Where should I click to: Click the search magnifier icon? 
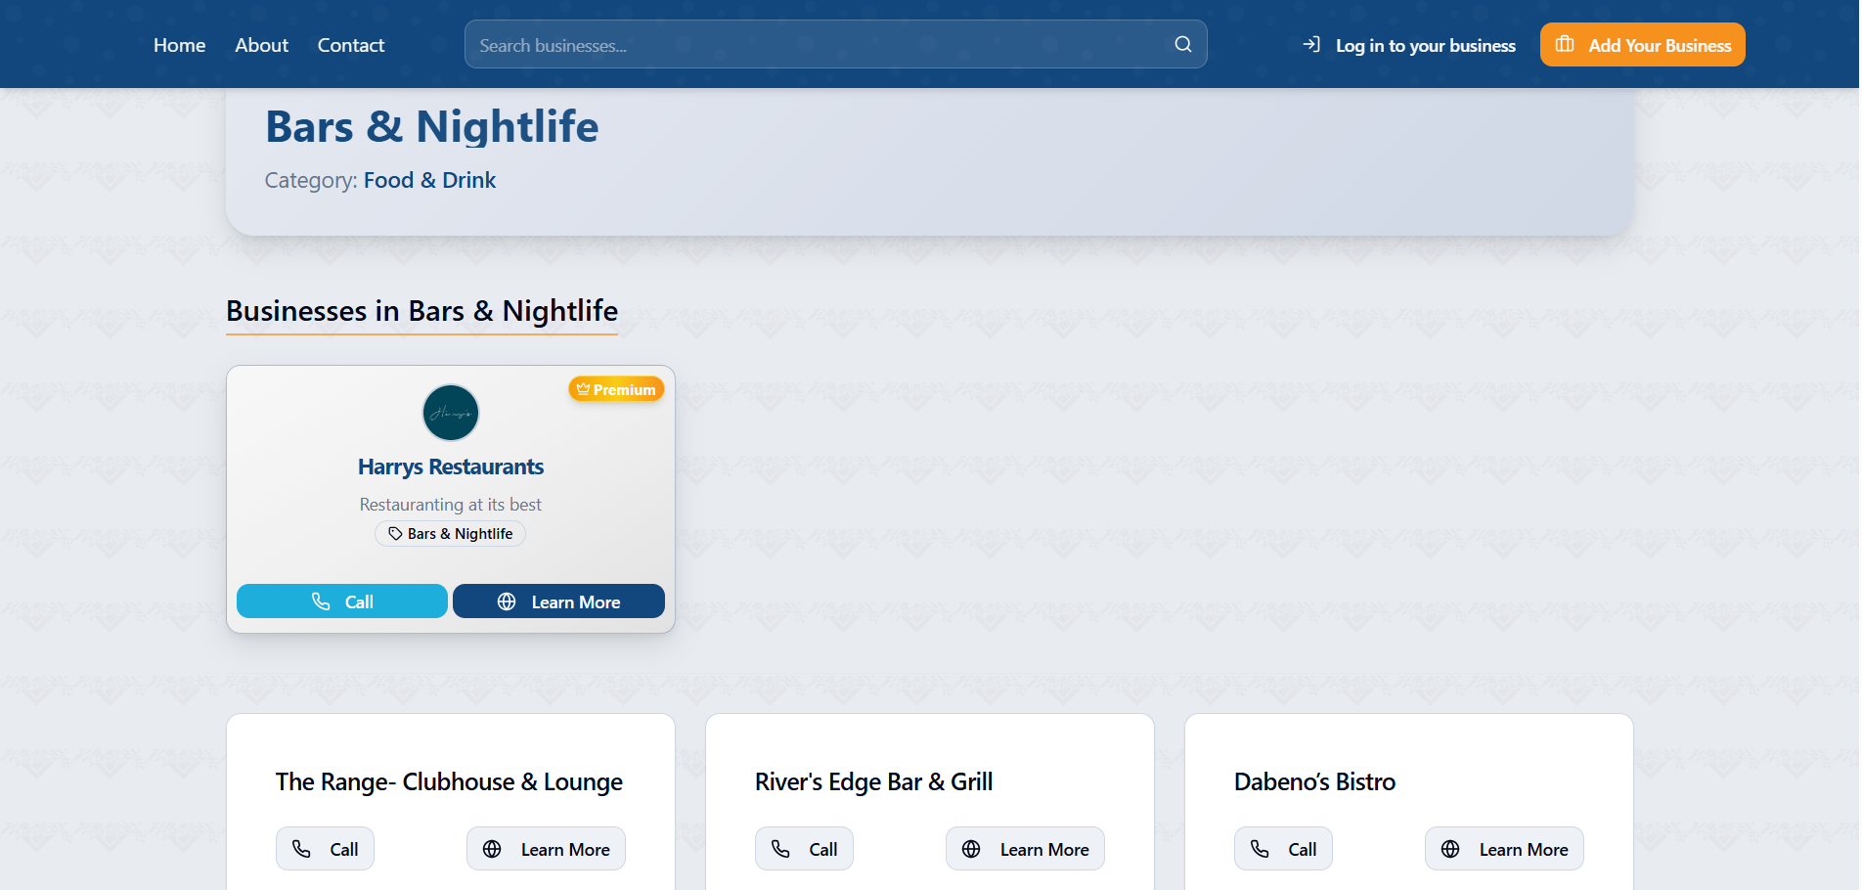click(1182, 44)
